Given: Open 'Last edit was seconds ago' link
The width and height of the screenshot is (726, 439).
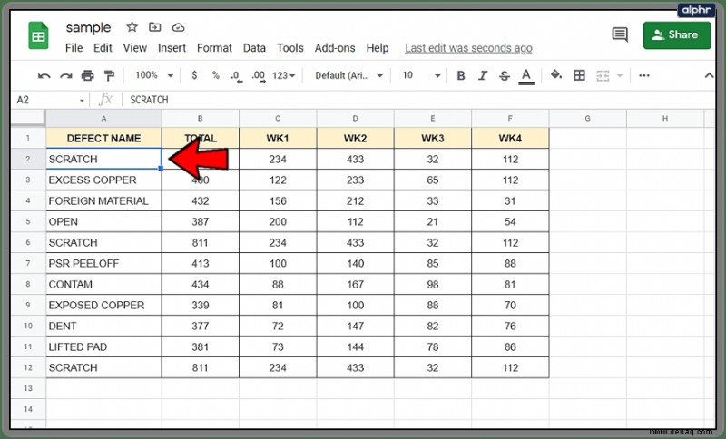Looking at the screenshot, I should click(468, 48).
